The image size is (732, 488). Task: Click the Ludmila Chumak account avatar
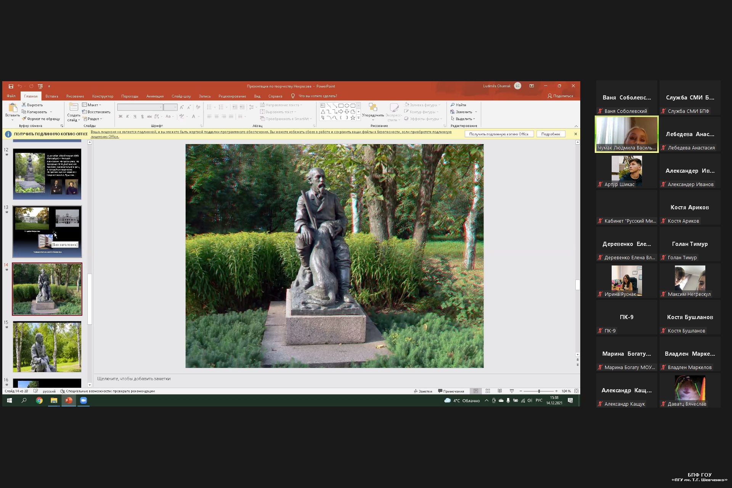point(518,86)
